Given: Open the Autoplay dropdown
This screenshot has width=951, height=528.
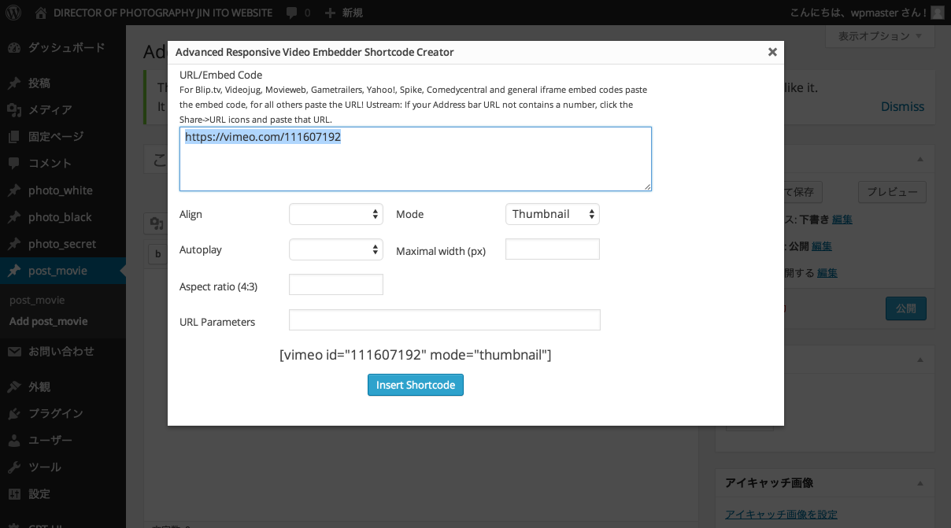Looking at the screenshot, I should click(x=336, y=249).
